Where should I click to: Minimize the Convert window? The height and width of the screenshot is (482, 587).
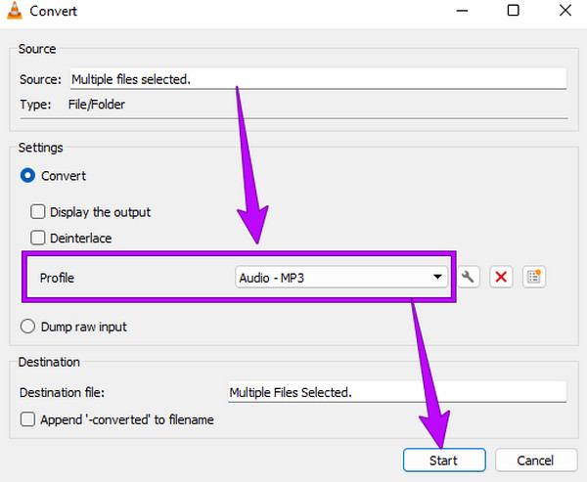click(x=462, y=11)
